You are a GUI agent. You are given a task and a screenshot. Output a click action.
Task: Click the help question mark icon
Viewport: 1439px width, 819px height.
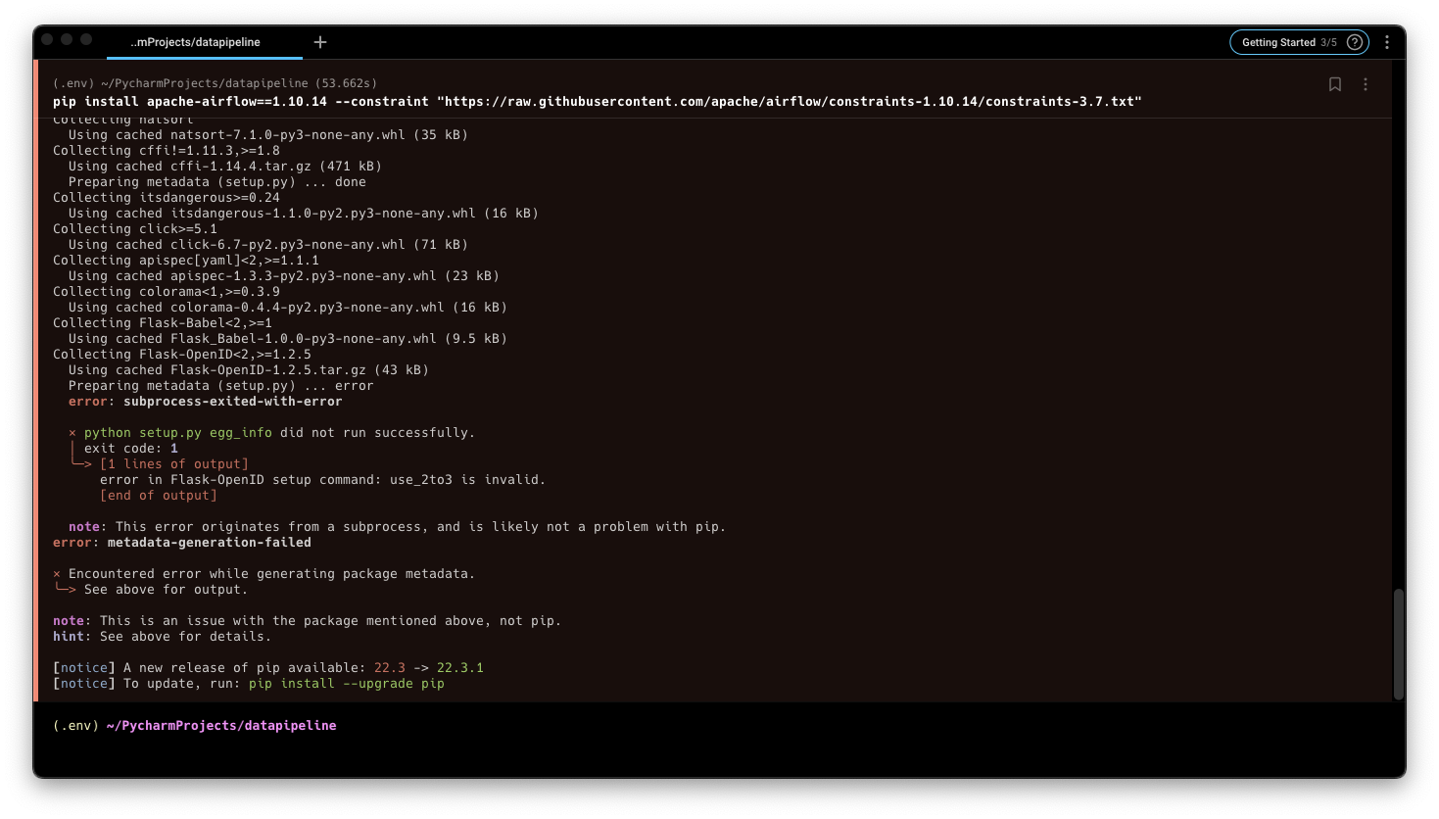(x=1355, y=42)
